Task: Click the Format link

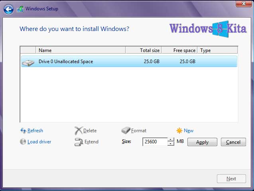Action: (x=139, y=131)
